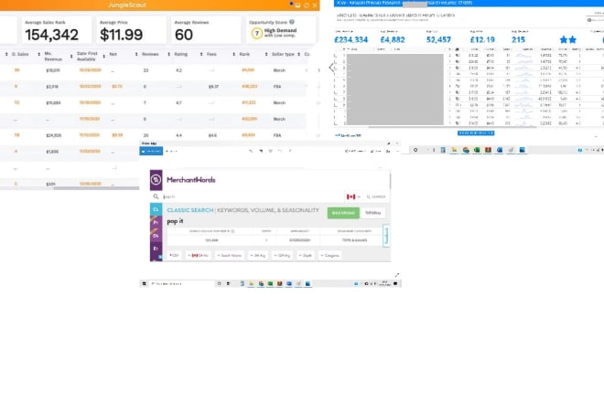Open Chrome from the lower taskbar

(x=261, y=283)
